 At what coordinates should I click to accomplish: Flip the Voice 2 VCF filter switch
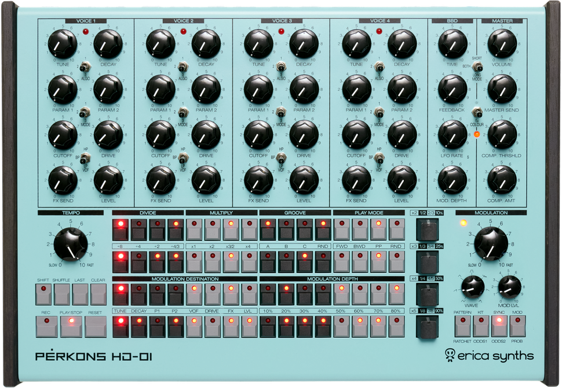pyautogui.click(x=183, y=158)
